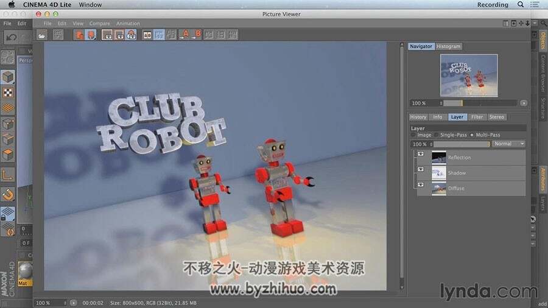548x308 pixels.
Task: Click the layer opacity slider bar
Action: click(x=462, y=144)
